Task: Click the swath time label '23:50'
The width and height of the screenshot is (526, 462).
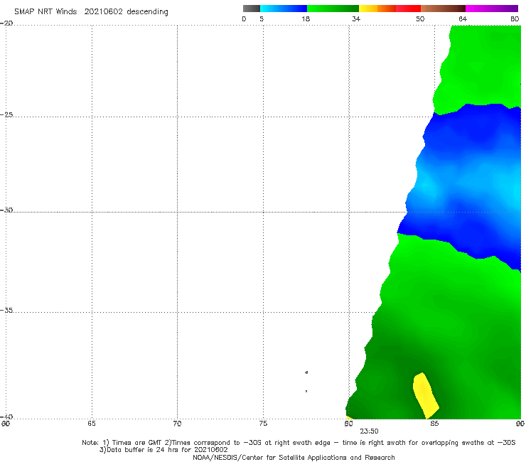Action: pyautogui.click(x=370, y=431)
